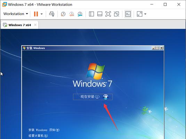This screenshot has width=186, height=139.
Task: Close the Windows 7 x64 tab
Action: pyautogui.click(x=35, y=25)
